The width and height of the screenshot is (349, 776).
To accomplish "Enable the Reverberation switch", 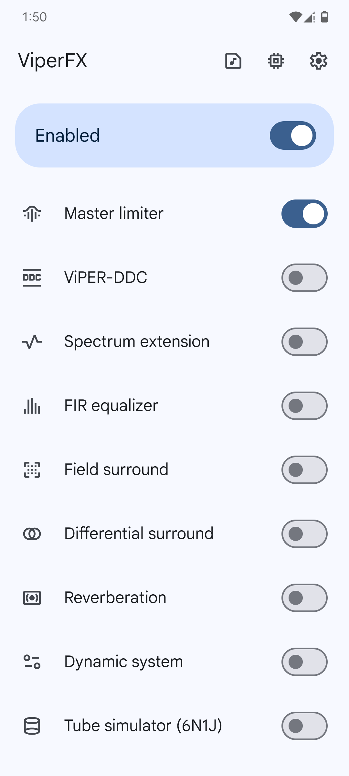I will [304, 598].
